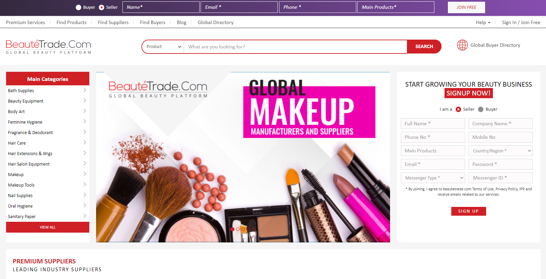Viewport: 546px width, 279px height.
Task: Click the arrow icon beside Nail Supplies
Action: coord(85,195)
